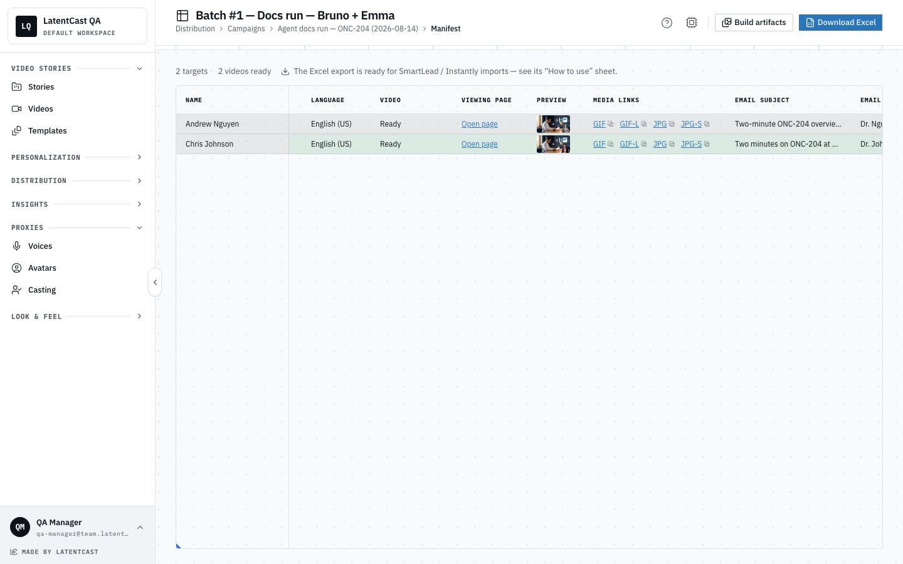Open the GIF link in Chris Johnson's row

[599, 144]
